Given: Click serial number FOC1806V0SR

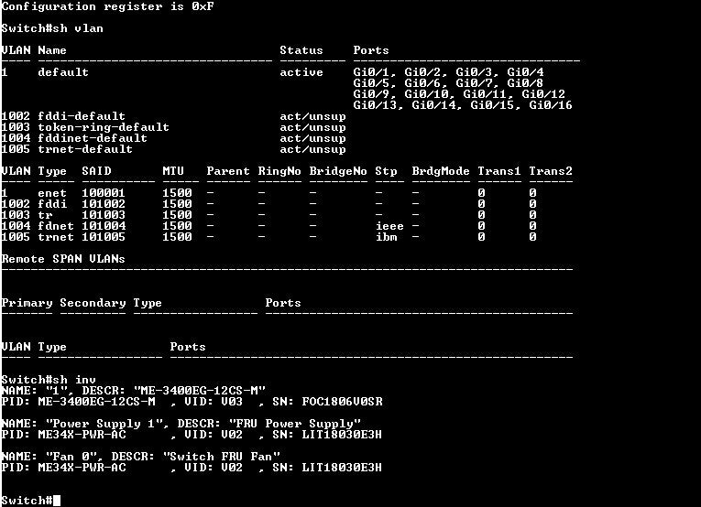Looking at the screenshot, I should (342, 402).
